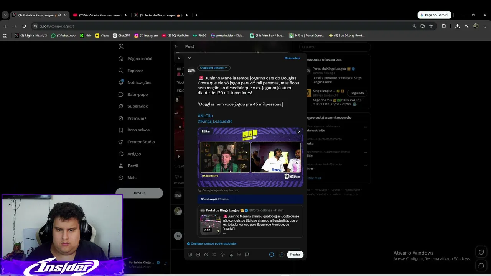This screenshot has width=491, height=276.
Task: Open the PixGG bookmark
Action: [199, 36]
